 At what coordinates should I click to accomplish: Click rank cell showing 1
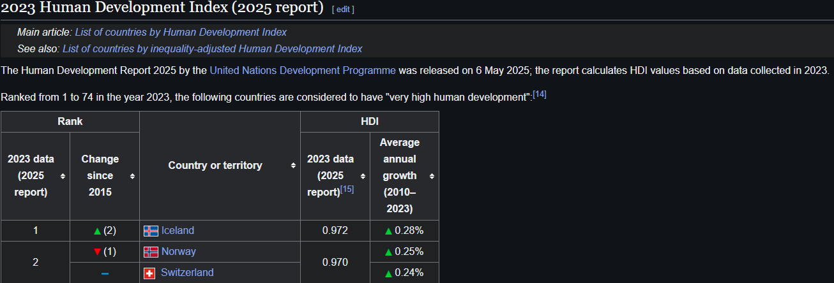click(x=35, y=231)
